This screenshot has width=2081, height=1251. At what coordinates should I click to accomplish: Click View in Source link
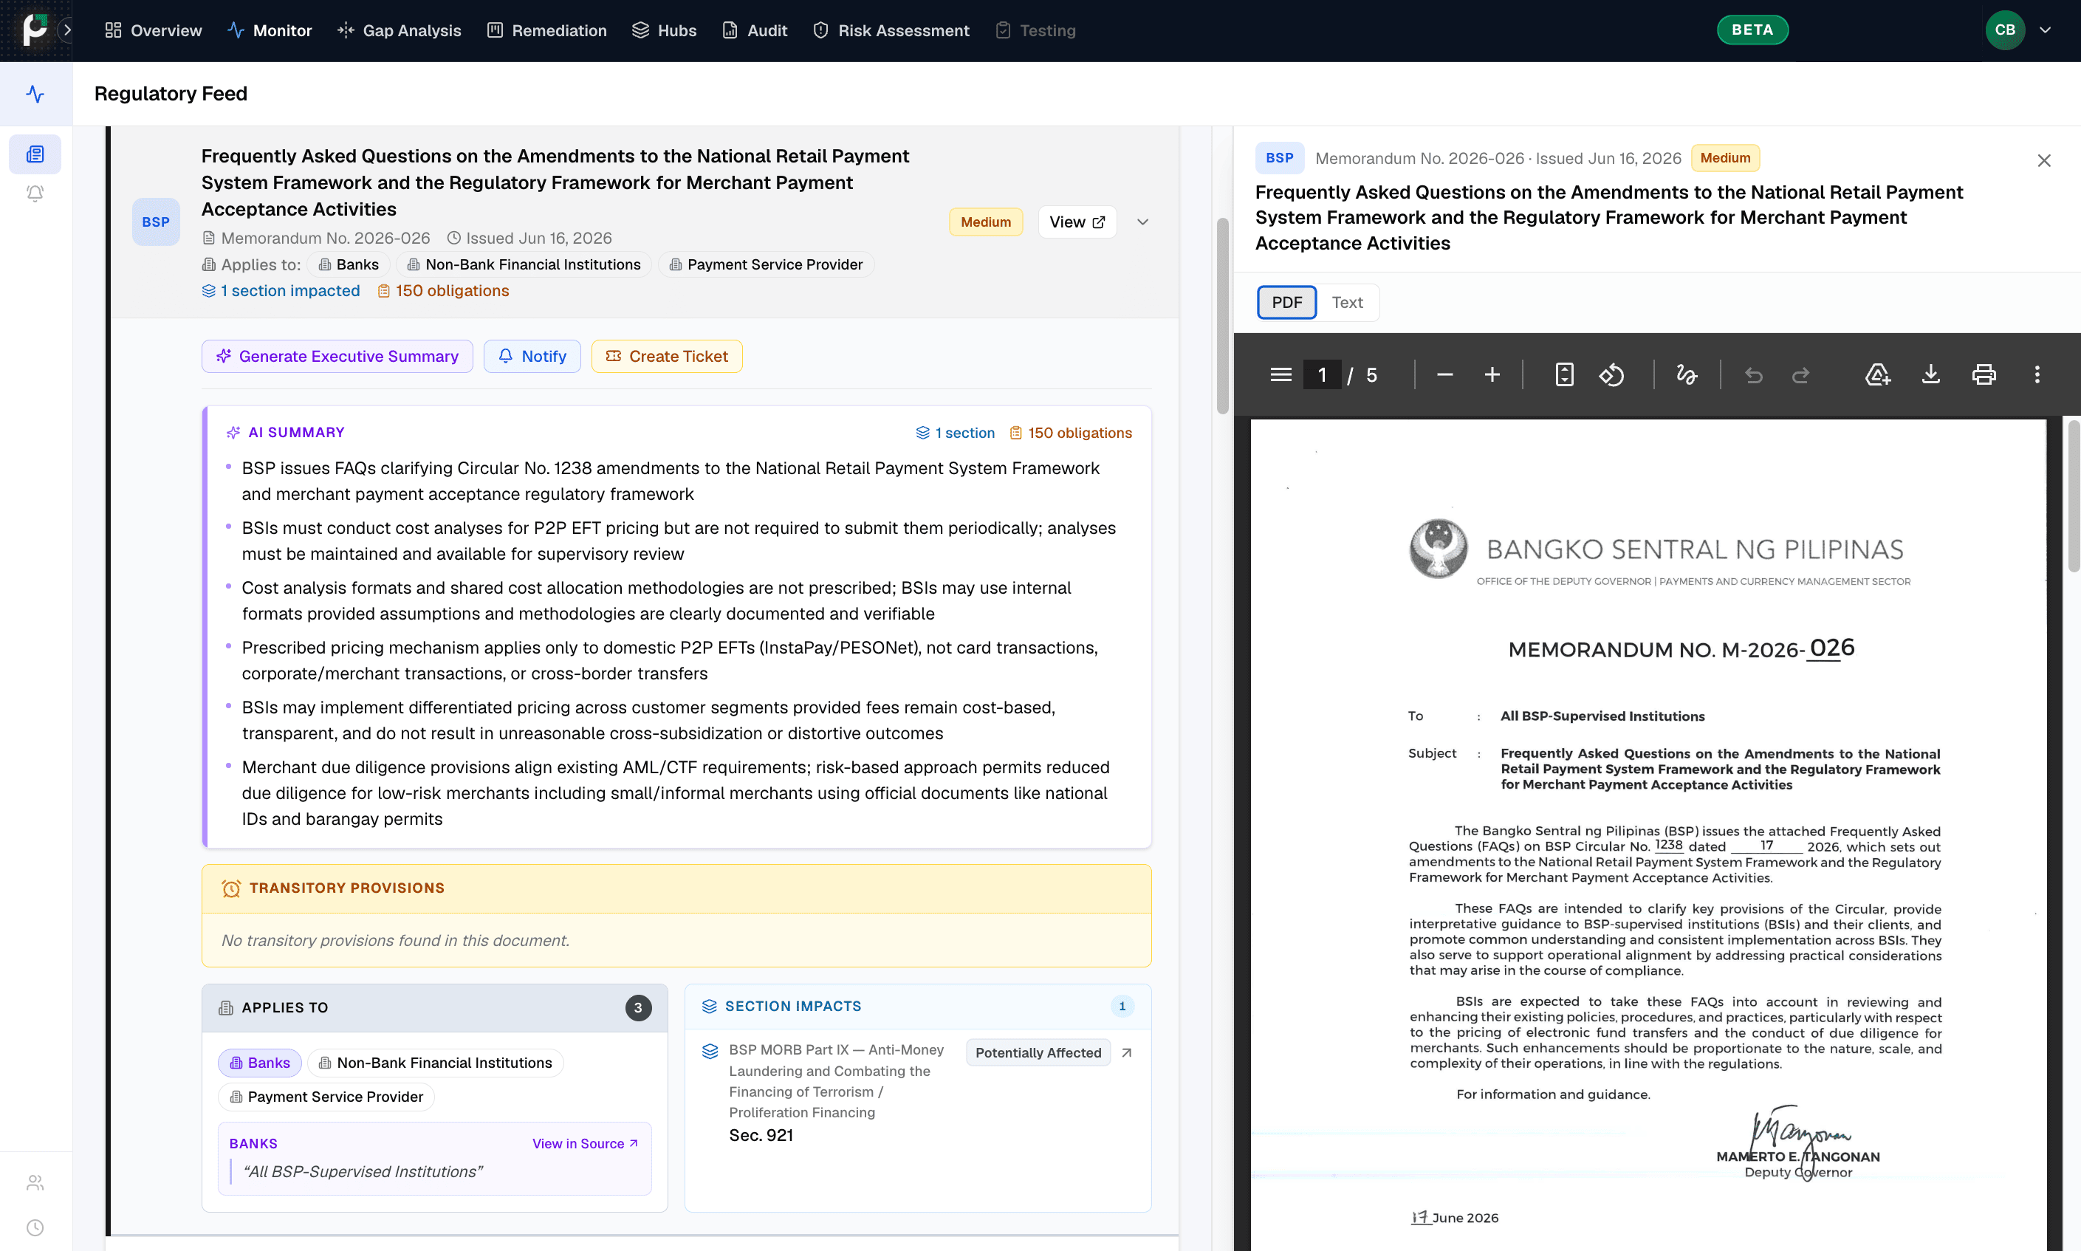coord(585,1143)
